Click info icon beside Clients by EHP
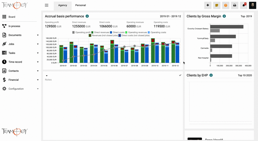 [x=211, y=75]
